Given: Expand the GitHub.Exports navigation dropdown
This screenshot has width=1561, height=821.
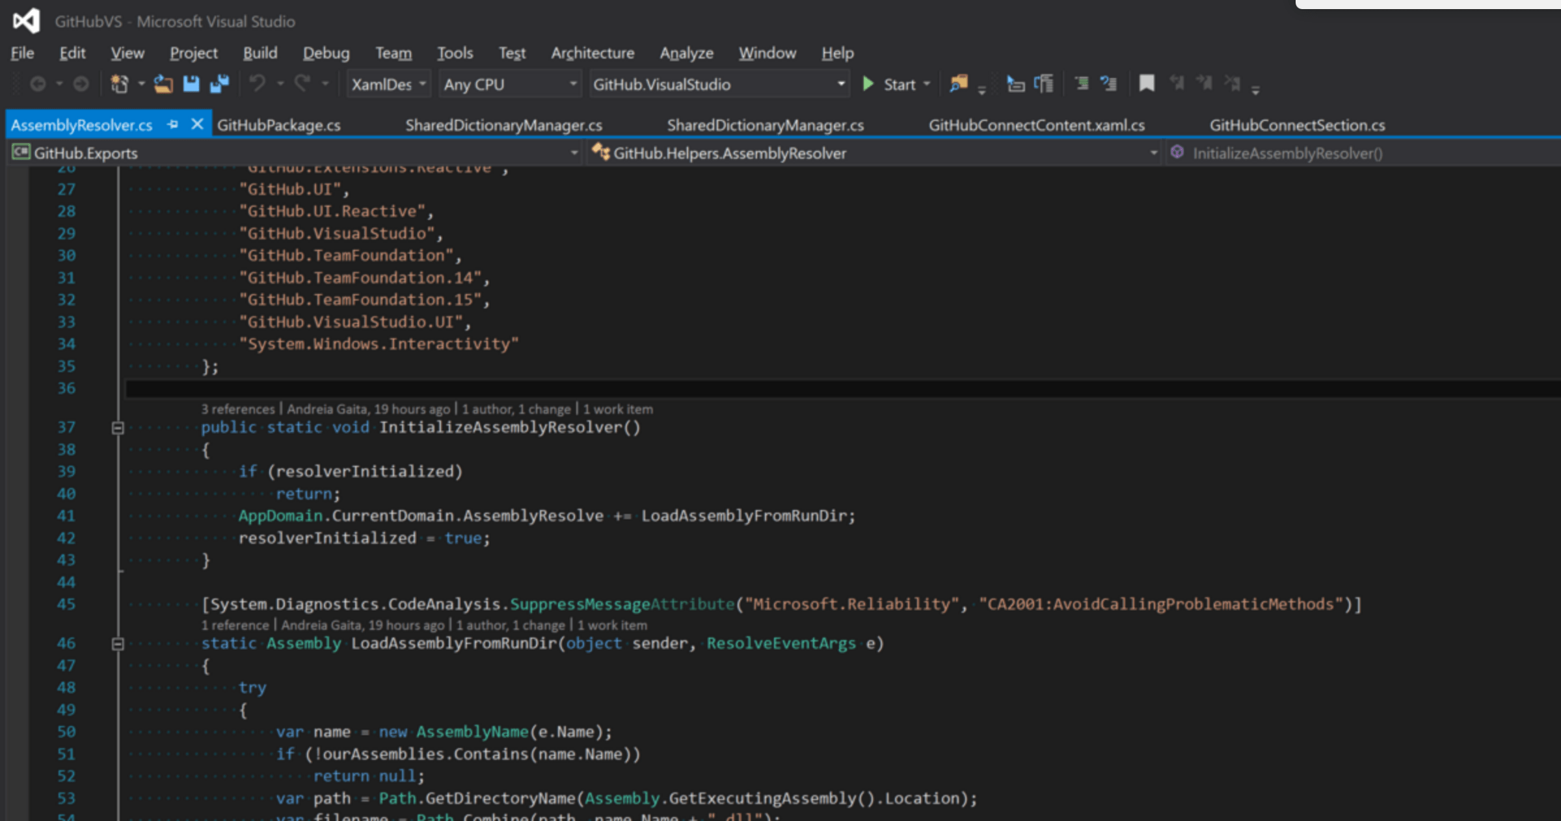Looking at the screenshot, I should point(574,152).
